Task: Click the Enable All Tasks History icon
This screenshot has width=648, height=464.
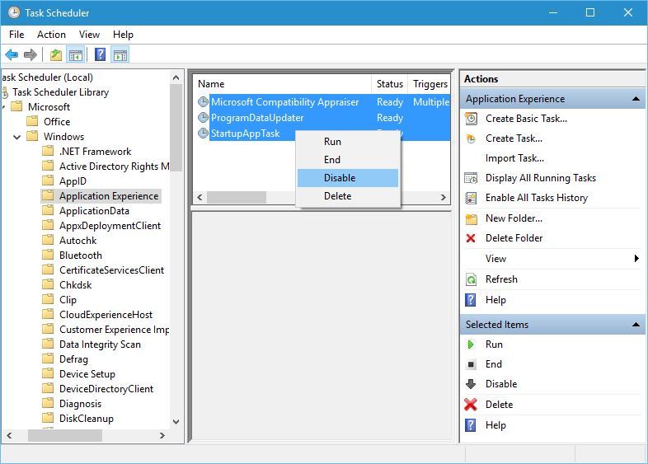Action: pos(471,198)
